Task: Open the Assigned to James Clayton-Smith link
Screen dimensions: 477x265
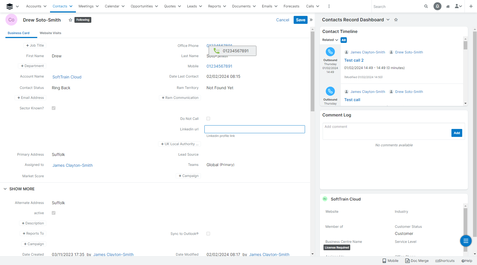Action: coord(72,165)
